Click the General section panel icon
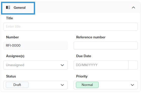The height and width of the screenshot is (95, 141). (8, 8)
